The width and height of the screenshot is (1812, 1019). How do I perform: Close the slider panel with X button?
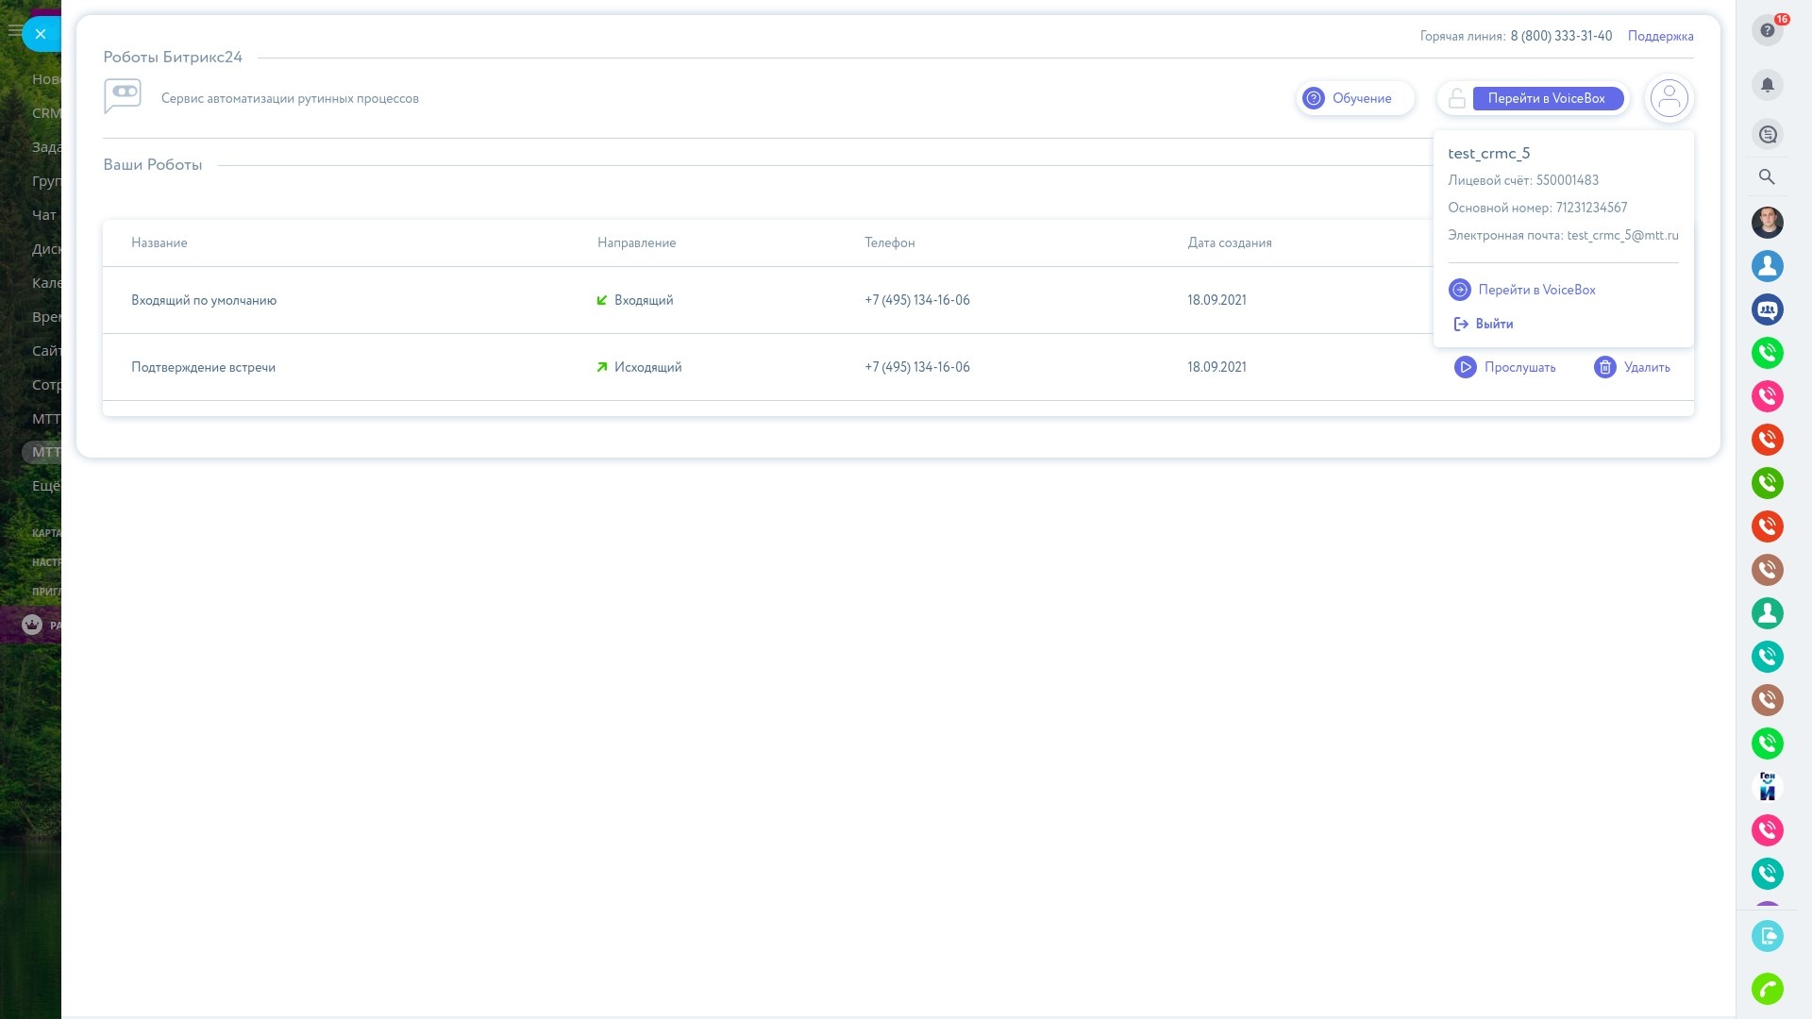(41, 34)
